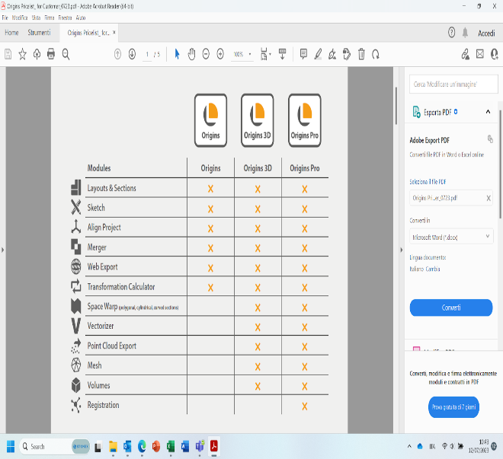Open the notifications bell
Screen dimensions: 503x459
(465, 33)
